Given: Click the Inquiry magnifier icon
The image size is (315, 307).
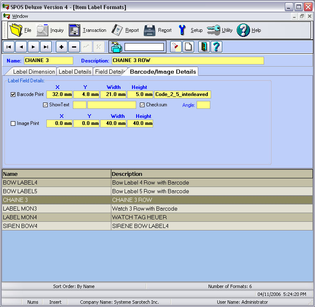Looking at the screenshot, I should click(42, 30).
